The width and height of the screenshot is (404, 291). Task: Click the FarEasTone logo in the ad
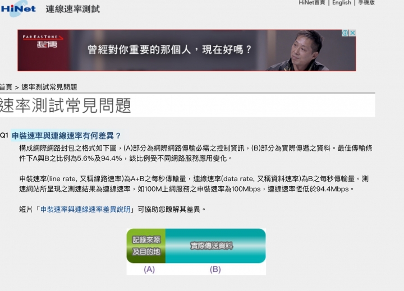[x=43, y=41]
